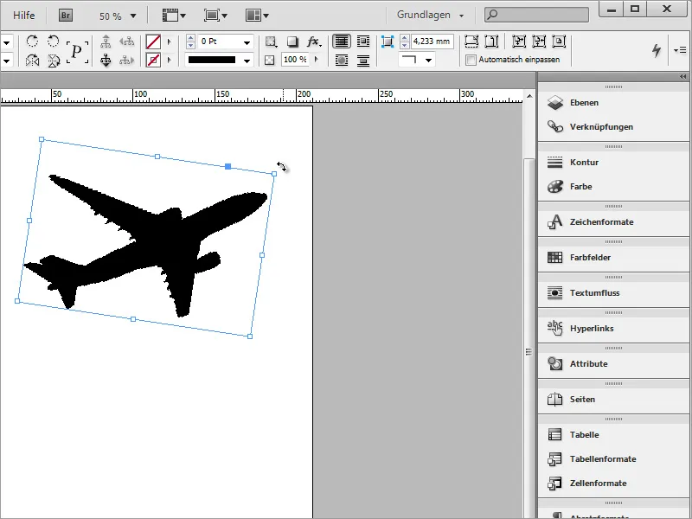Open the stroke style dropdown
The height and width of the screenshot is (519, 692).
pos(247,61)
